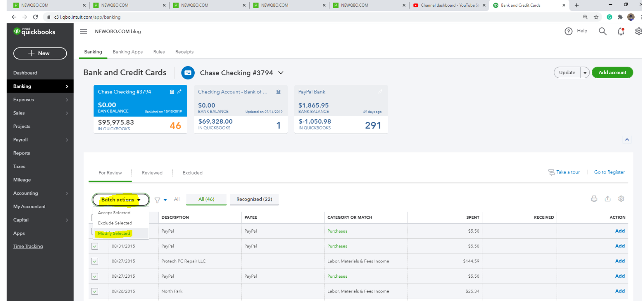Image resolution: width=642 pixels, height=301 pixels.
Task: Uncheck the Protech PC Repair LLC checkbox
Action: click(x=95, y=261)
